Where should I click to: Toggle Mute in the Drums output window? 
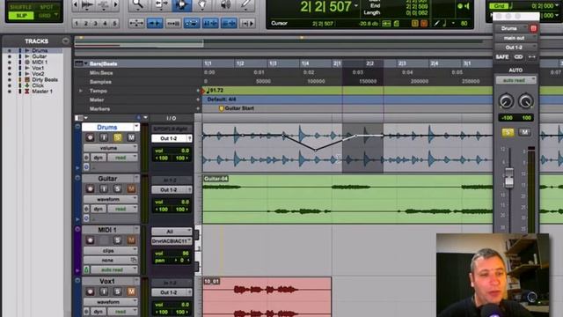point(524,133)
